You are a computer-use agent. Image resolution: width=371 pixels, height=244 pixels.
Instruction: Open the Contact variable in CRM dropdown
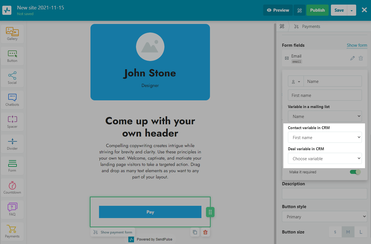point(325,137)
